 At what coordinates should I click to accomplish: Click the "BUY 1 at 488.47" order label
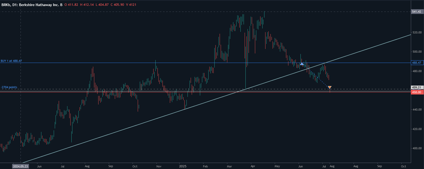11,61
